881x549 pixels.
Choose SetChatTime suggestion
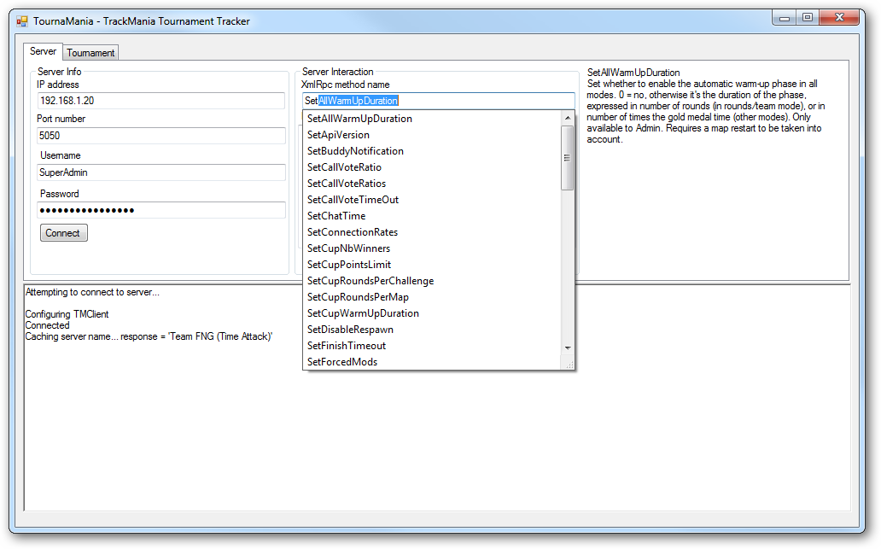click(336, 216)
